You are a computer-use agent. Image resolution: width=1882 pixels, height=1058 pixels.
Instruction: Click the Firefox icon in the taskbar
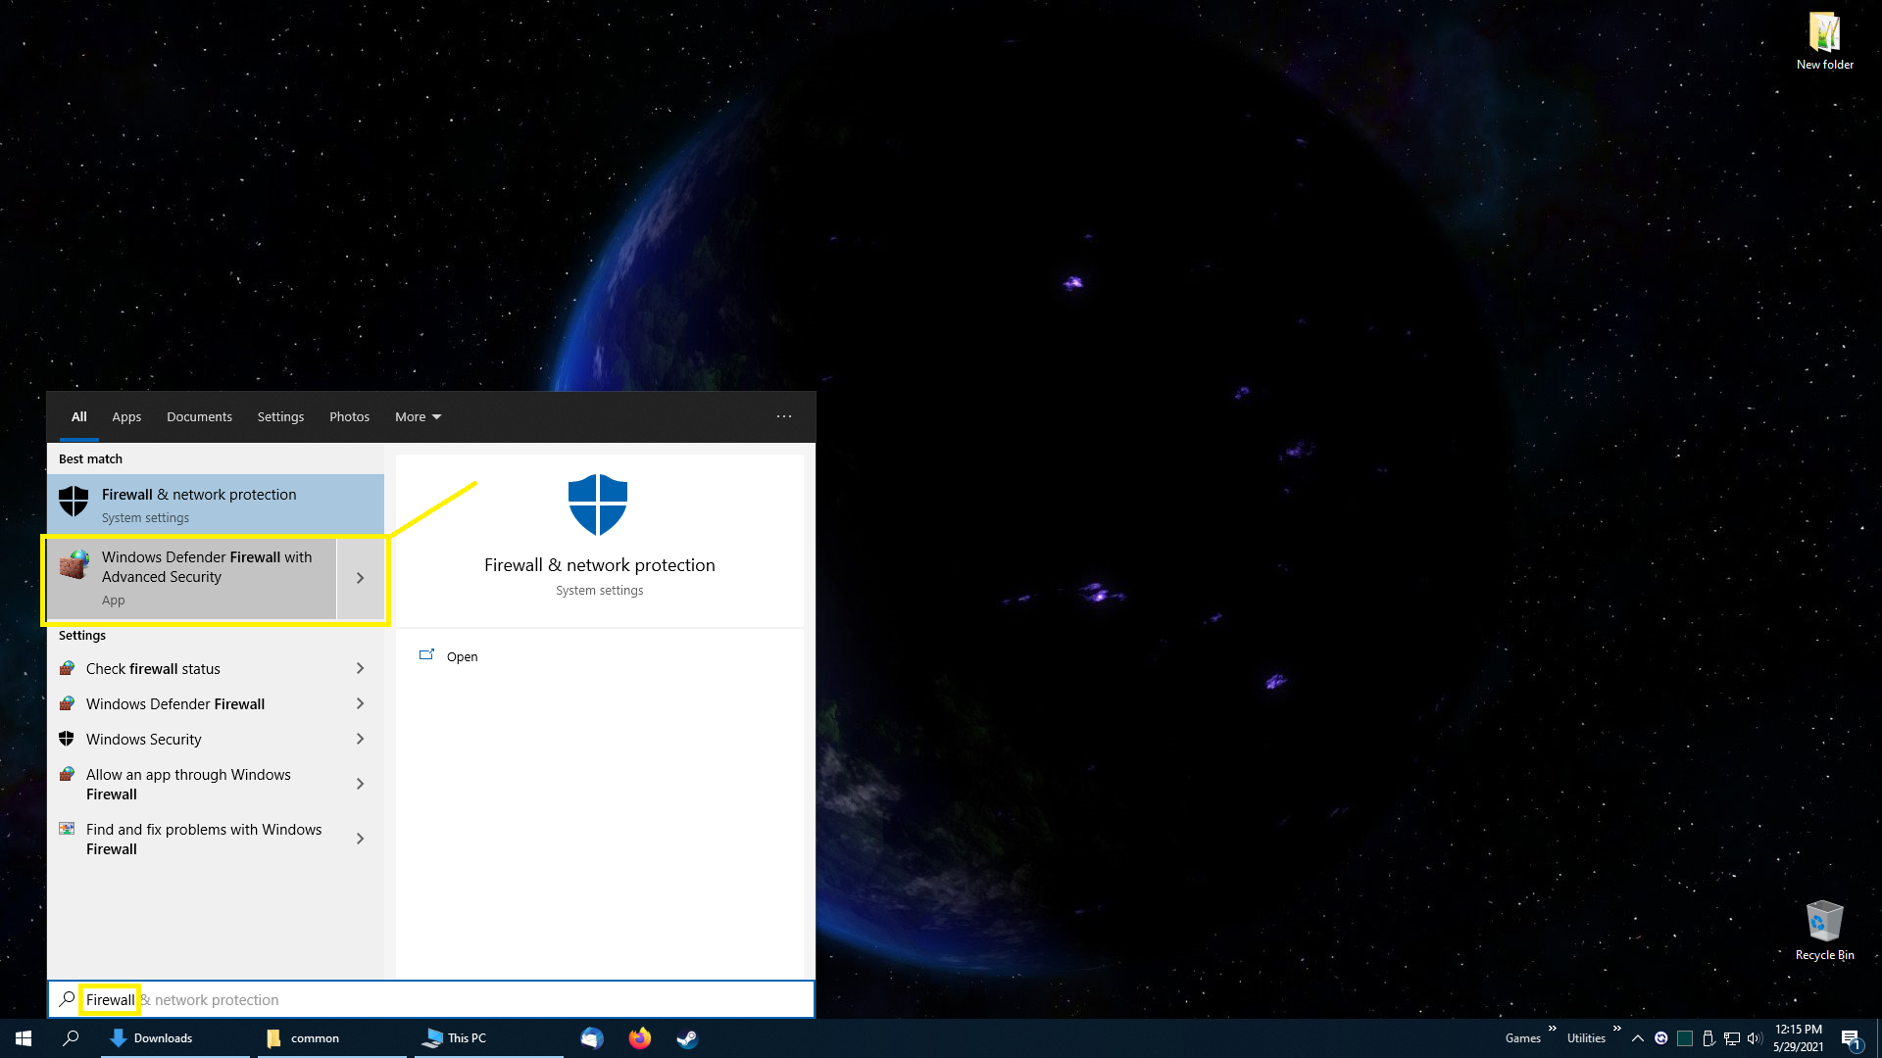(x=639, y=1038)
